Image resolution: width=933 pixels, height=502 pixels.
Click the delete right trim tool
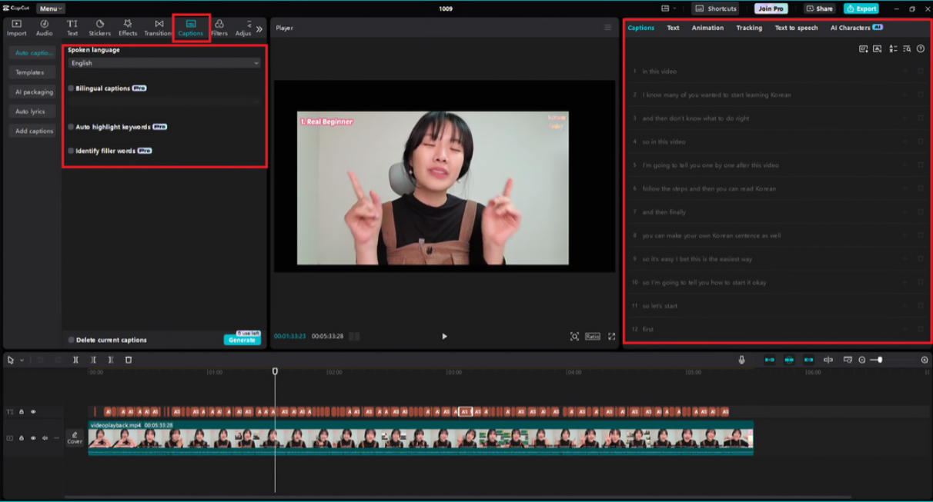click(x=111, y=360)
